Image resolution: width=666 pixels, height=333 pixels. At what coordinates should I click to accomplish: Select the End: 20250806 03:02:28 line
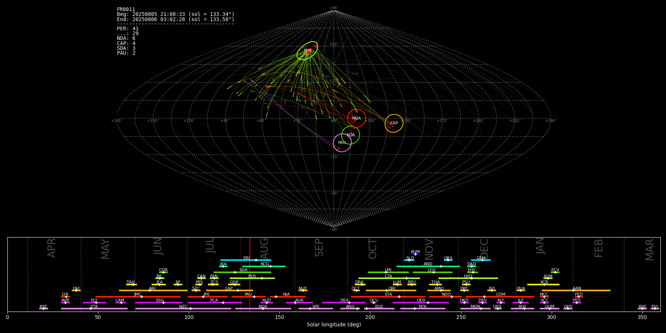coord(176,19)
